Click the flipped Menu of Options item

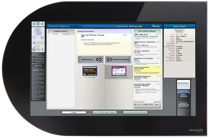[38, 92]
